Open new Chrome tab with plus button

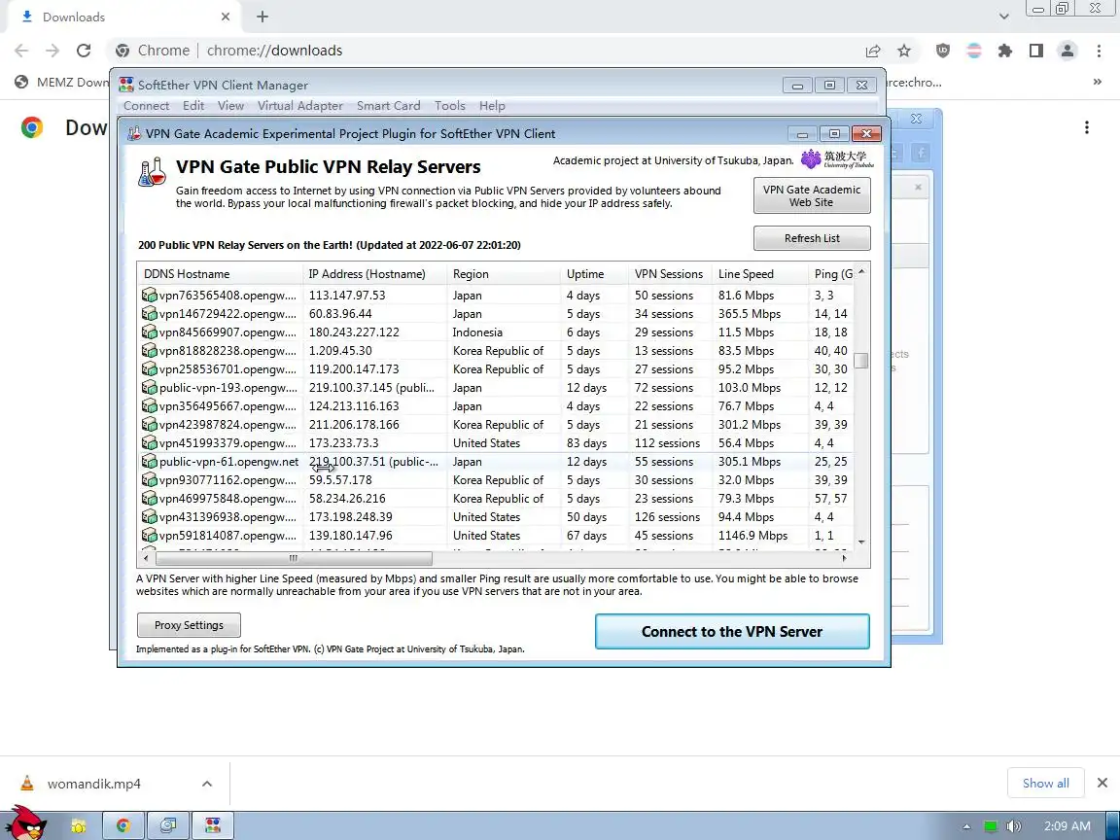[262, 17]
